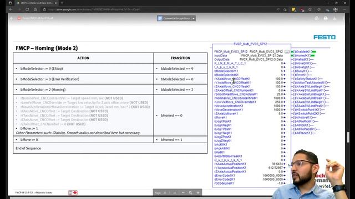This screenshot has height=199, width=355.
Task: Click 'bModeSelected == 0' transition cell
Action: [x=180, y=79]
